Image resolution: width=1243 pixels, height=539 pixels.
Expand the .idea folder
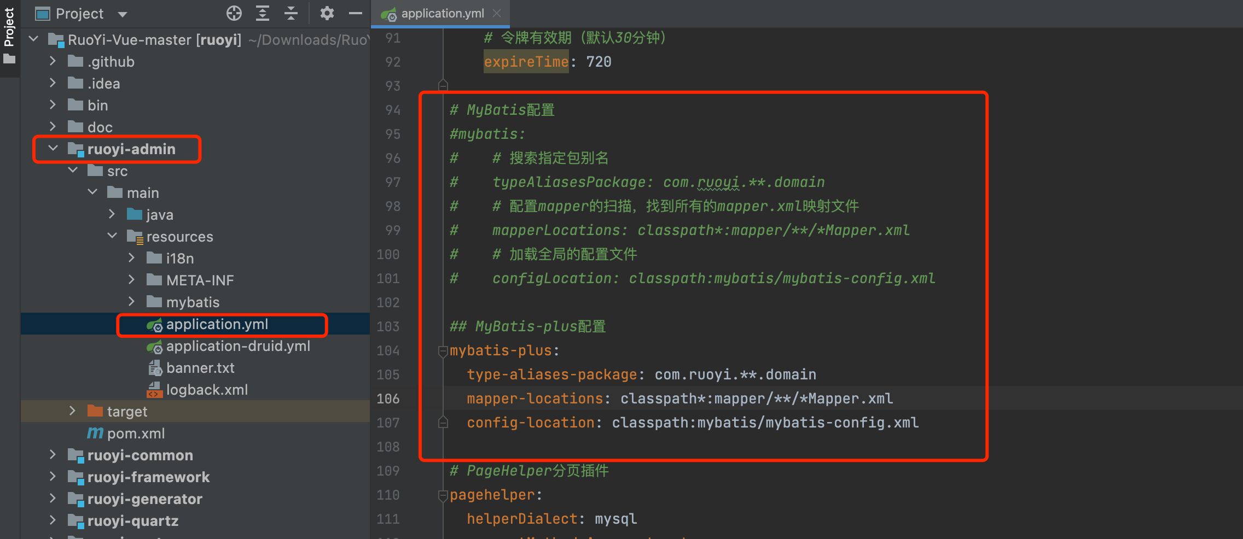point(53,83)
